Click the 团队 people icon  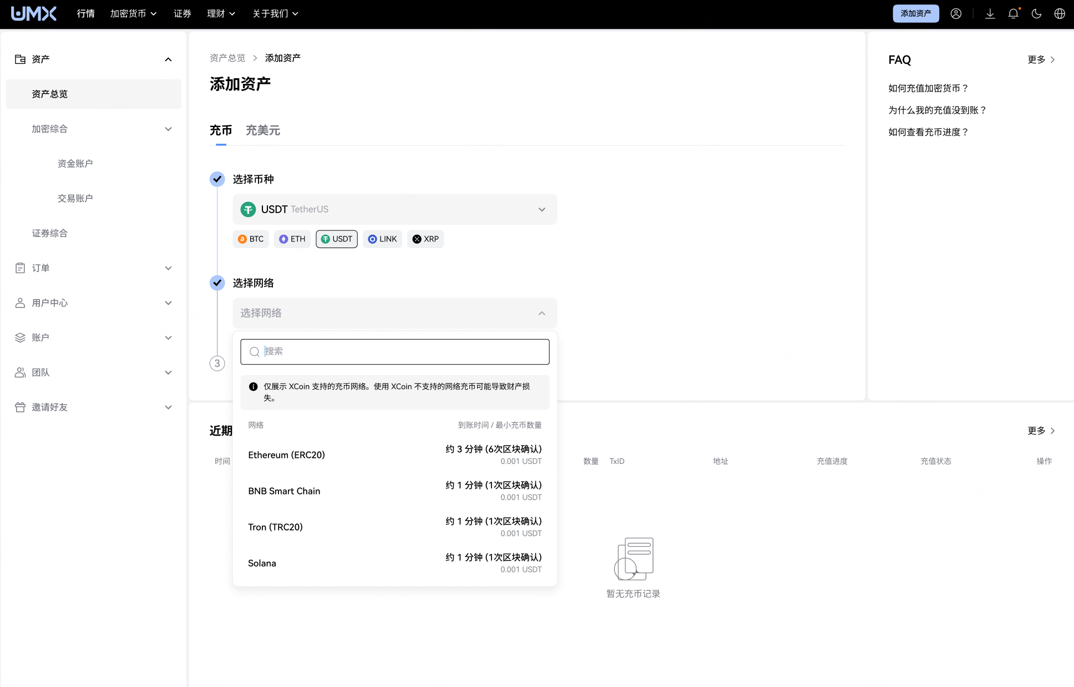(x=20, y=372)
